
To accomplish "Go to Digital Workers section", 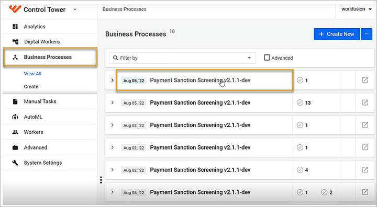I will pyautogui.click(x=42, y=41).
